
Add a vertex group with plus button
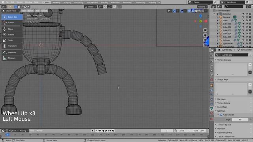(x=250, y=65)
